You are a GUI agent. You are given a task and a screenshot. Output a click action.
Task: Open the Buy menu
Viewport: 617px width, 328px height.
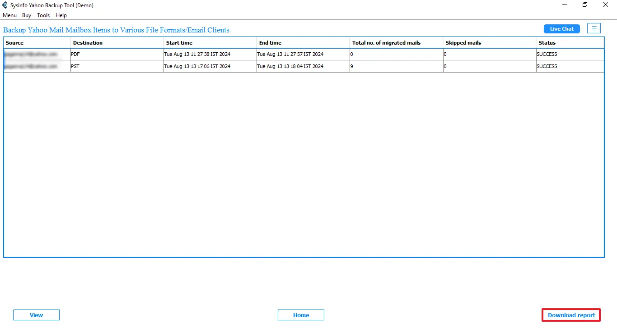[x=27, y=15]
